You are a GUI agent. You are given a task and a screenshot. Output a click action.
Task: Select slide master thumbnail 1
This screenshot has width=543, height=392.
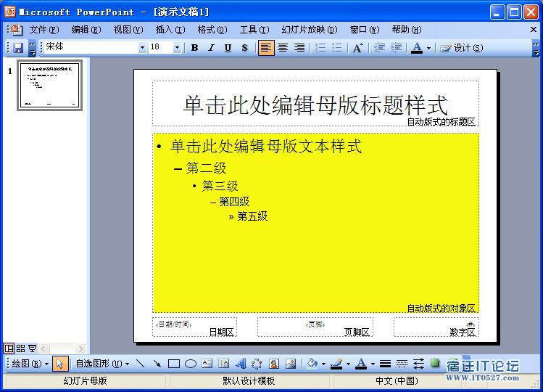pos(50,86)
